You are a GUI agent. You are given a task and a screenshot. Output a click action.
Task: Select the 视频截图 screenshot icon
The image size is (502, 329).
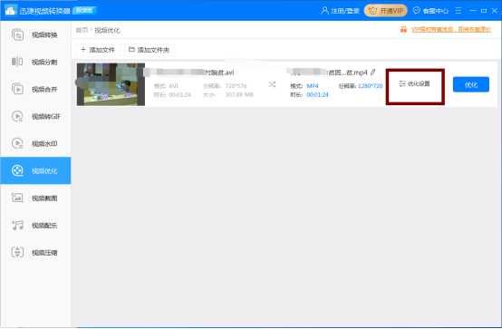[x=17, y=198]
